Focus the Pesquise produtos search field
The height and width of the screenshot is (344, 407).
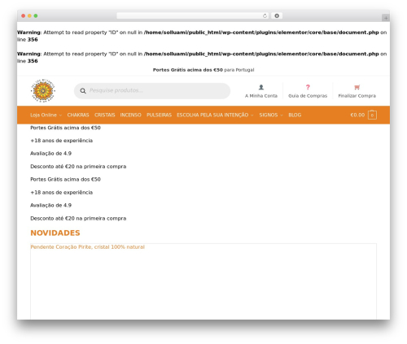coord(152,91)
